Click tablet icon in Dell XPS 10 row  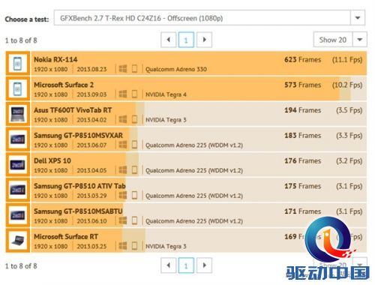(x=134, y=170)
